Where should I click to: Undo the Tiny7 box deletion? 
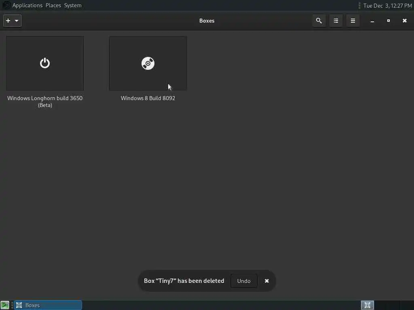click(244, 281)
